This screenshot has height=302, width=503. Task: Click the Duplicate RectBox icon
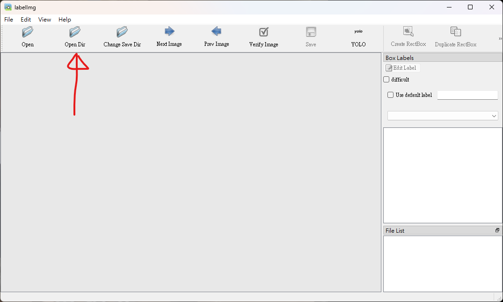(x=455, y=32)
